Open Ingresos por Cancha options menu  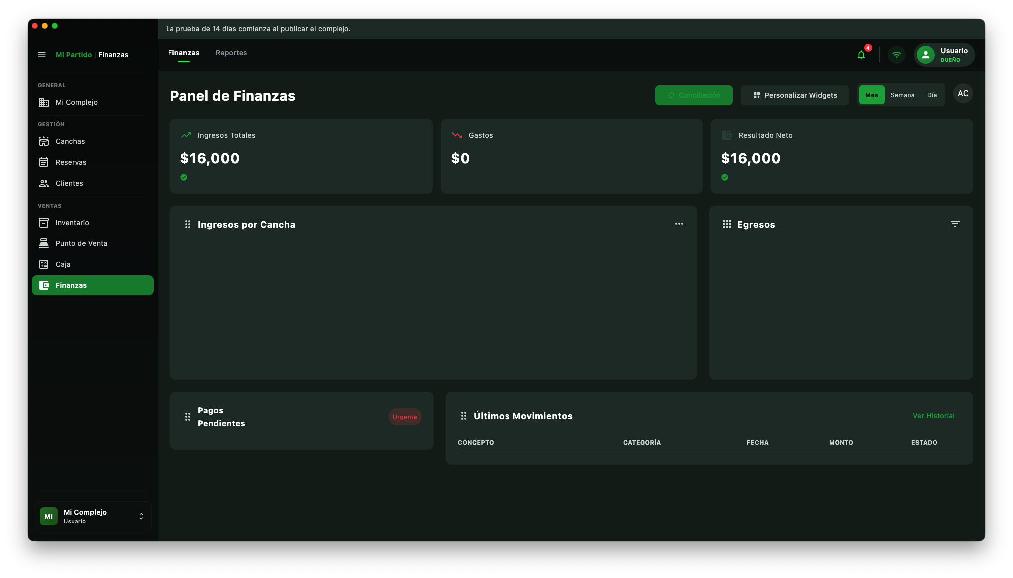click(679, 224)
